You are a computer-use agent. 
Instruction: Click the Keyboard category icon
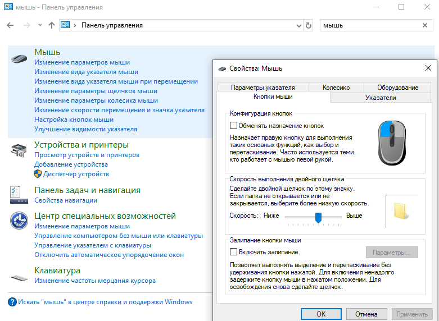(x=19, y=278)
